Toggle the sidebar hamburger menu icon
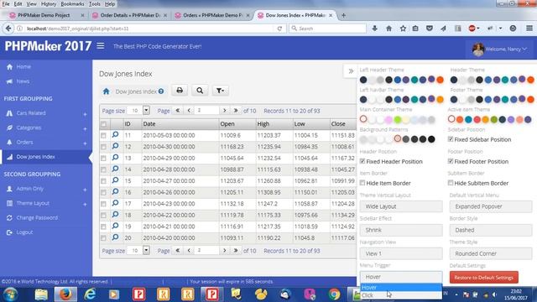The width and height of the screenshot is (537, 302). tap(101, 45)
